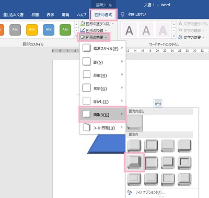Screen dimensions: 209x198
Task: Open 光彩(G) glow submenu
Action: tap(103, 88)
